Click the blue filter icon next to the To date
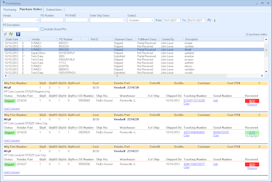Image resolution: width=272 pixels, height=182 pixels. 209,21
